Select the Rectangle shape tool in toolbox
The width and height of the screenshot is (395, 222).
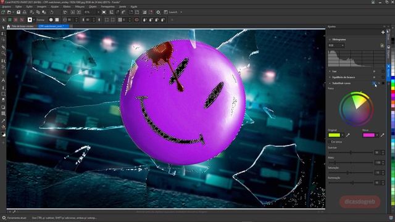(x=3, y=94)
